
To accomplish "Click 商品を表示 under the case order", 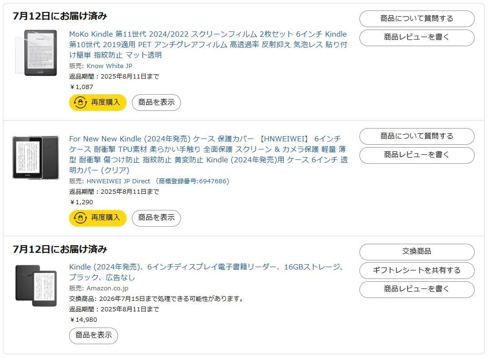I will tap(156, 218).
